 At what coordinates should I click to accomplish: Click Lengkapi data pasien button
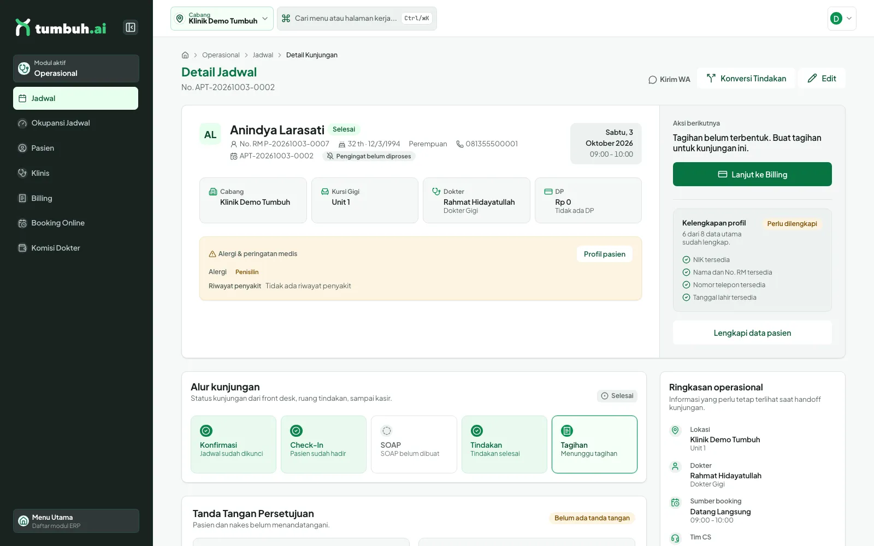point(752,333)
